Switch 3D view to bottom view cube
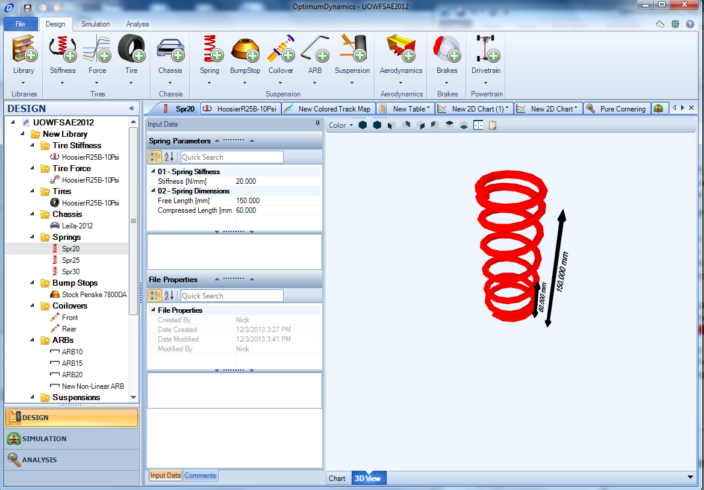The width and height of the screenshot is (704, 490). (464, 125)
